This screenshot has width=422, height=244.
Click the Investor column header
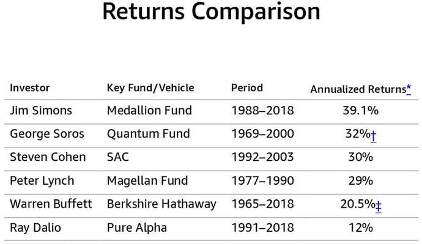(30, 88)
